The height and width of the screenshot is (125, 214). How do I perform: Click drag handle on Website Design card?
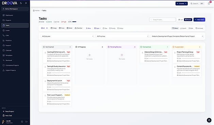143,53
